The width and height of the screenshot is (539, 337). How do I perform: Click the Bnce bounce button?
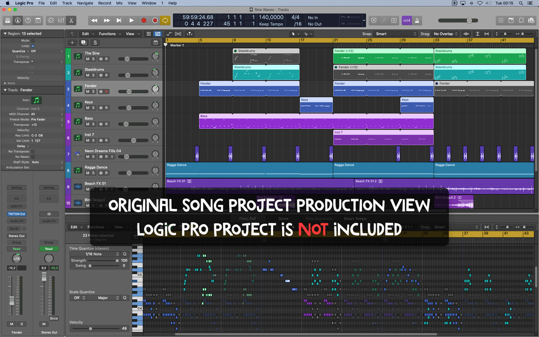pos(54,318)
